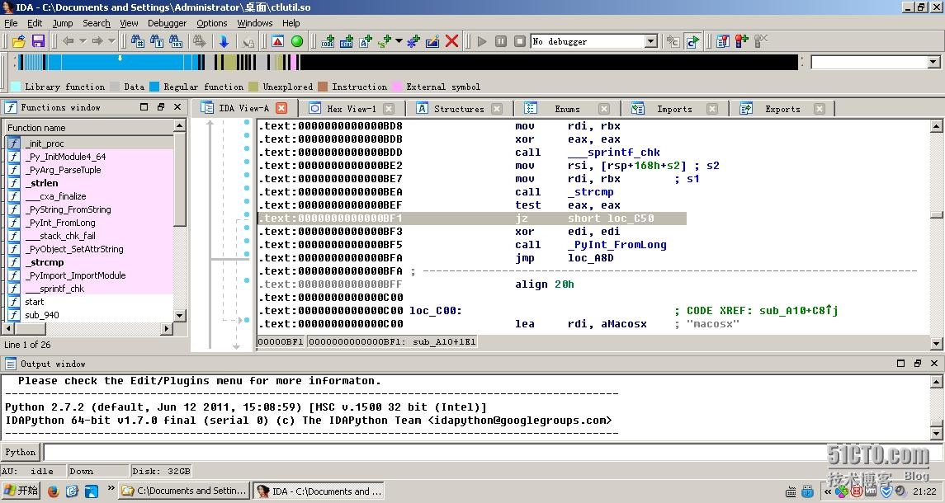Viewport: 945px width, 503px height.
Task: Click the binoculars binary sequence search icon
Action: coord(176,41)
